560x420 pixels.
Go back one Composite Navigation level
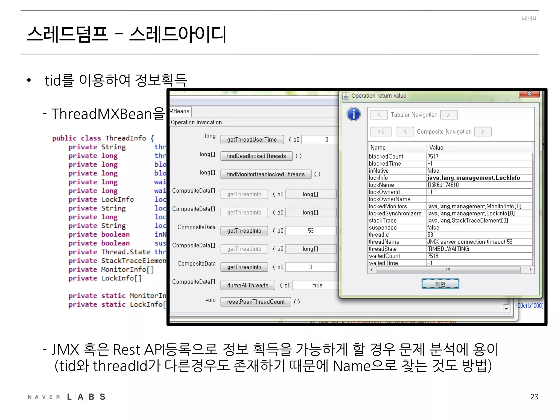[405, 132]
